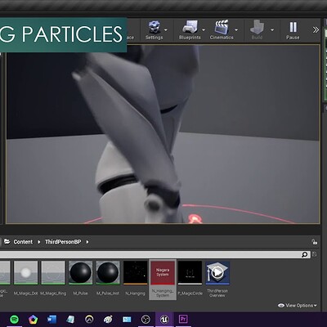327x327 pixels.
Task: Open the Blueprints dropdown arrow
Action: point(204,29)
